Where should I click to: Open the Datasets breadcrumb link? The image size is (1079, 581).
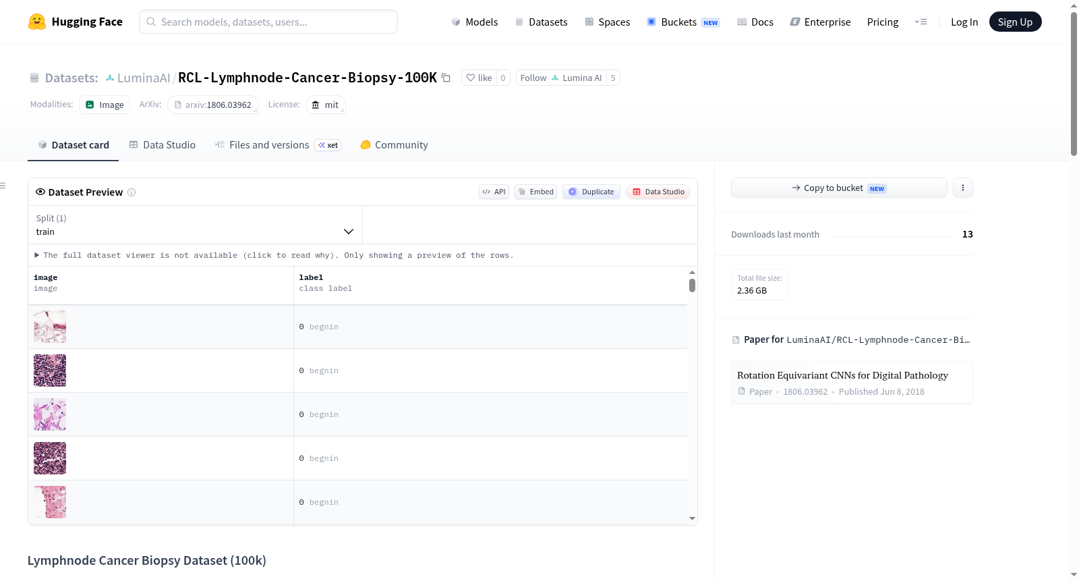[x=71, y=78]
